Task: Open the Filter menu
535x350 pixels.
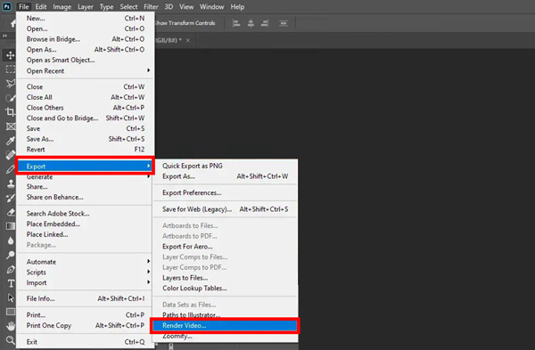Action: click(x=151, y=6)
